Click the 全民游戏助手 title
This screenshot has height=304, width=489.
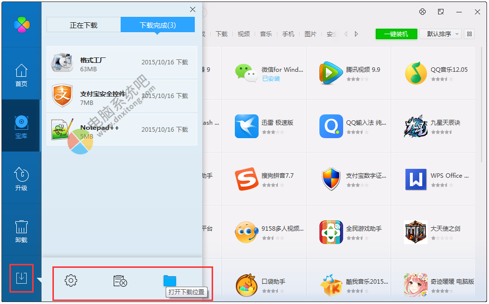pyautogui.click(x=363, y=229)
